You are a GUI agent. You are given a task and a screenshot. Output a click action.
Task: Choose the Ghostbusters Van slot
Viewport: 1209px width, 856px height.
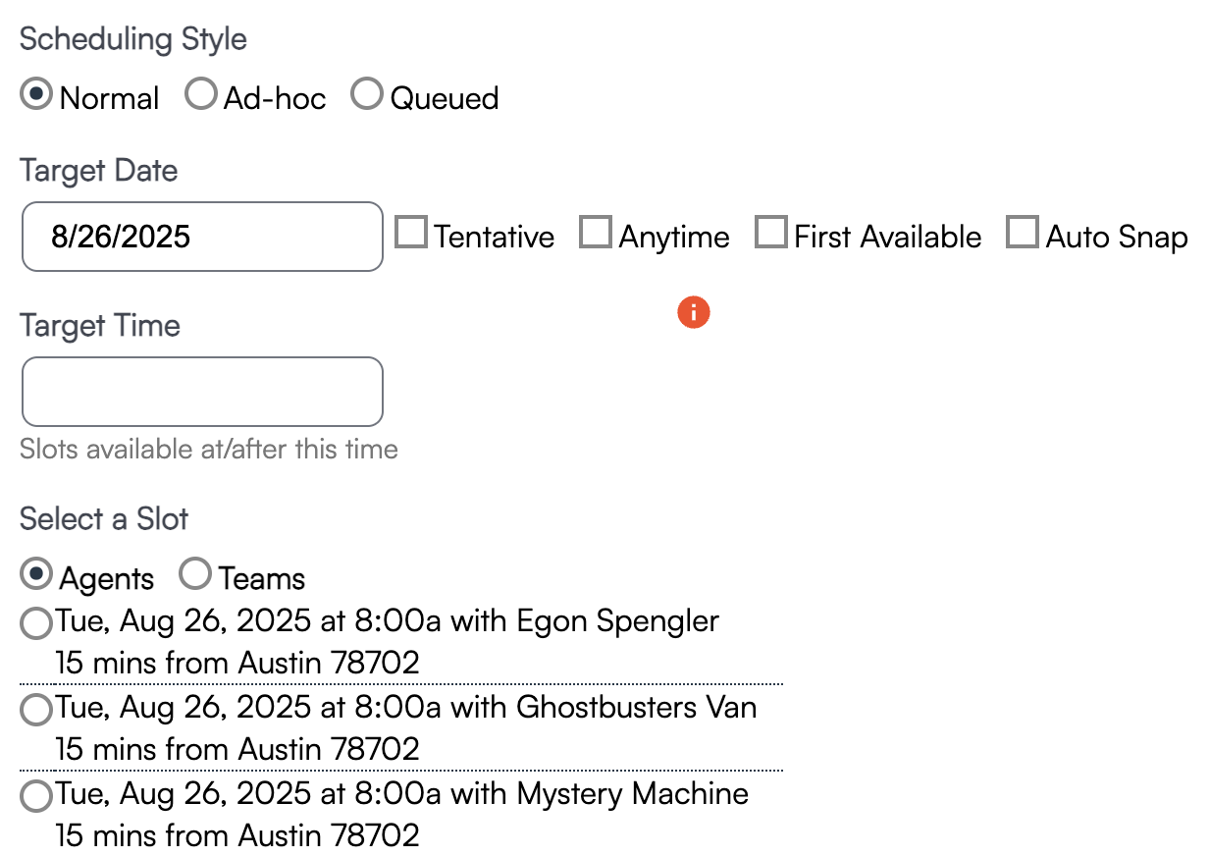(x=36, y=711)
